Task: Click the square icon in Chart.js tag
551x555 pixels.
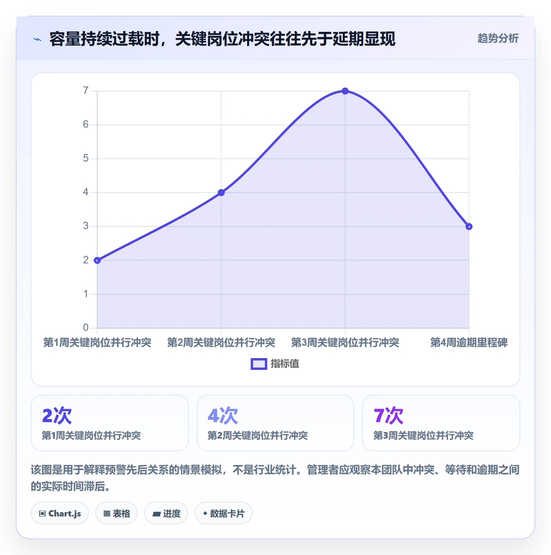Action: (43, 513)
